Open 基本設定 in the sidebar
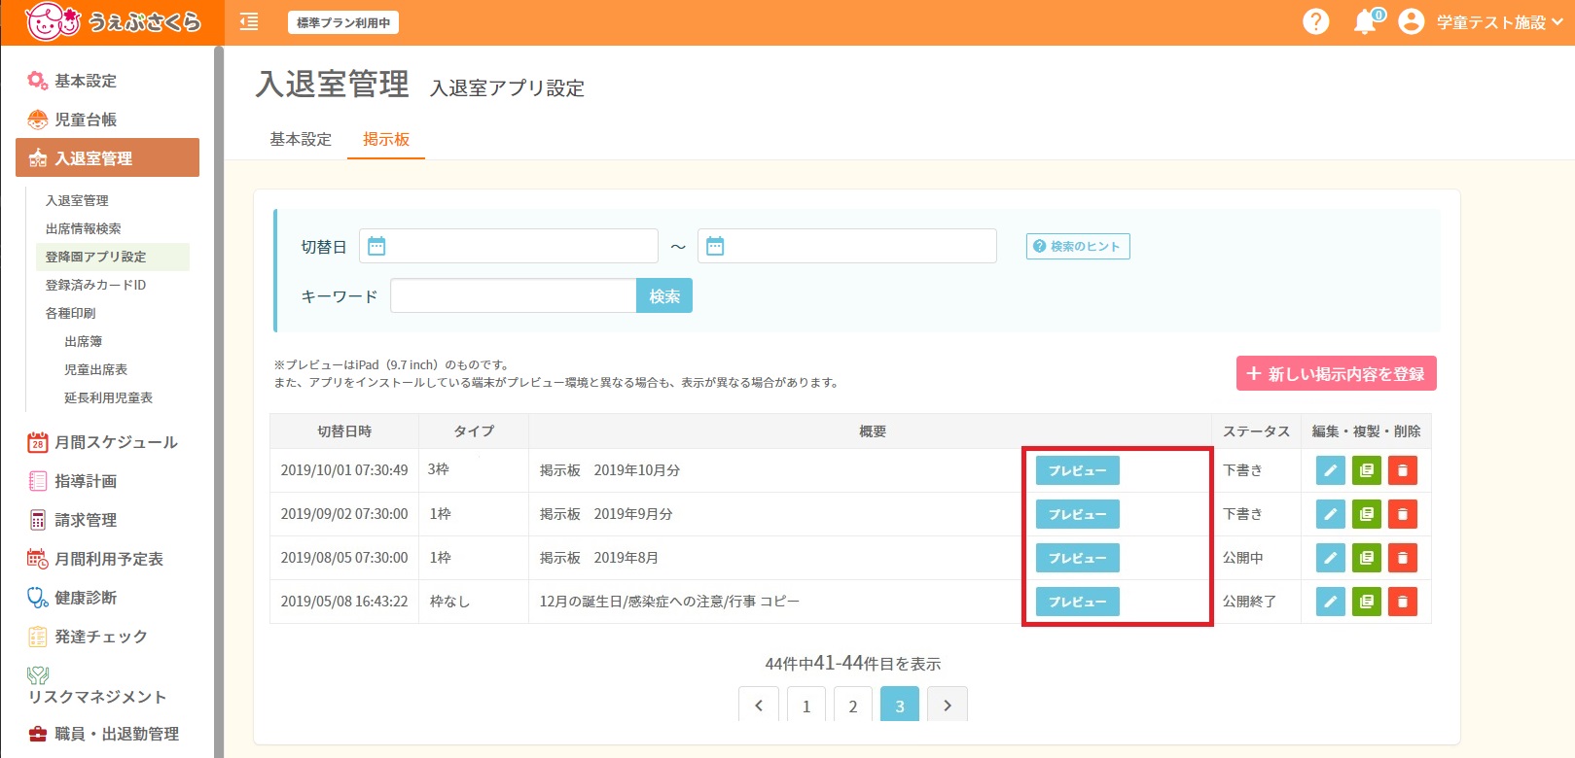The image size is (1575, 758). coord(86,81)
